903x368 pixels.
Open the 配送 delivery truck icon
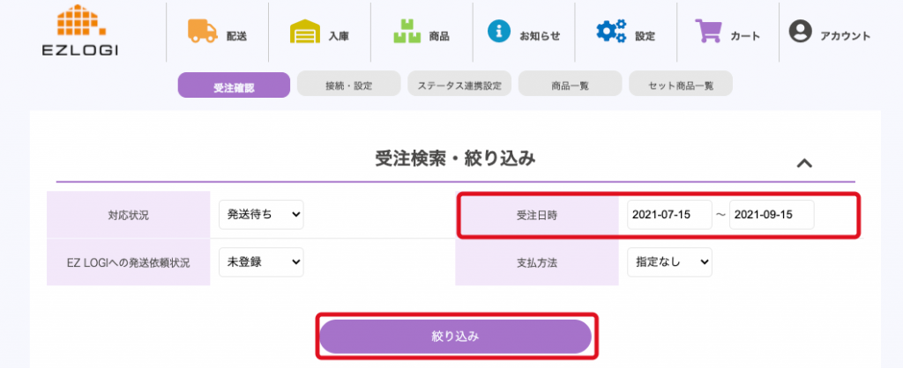(x=202, y=33)
